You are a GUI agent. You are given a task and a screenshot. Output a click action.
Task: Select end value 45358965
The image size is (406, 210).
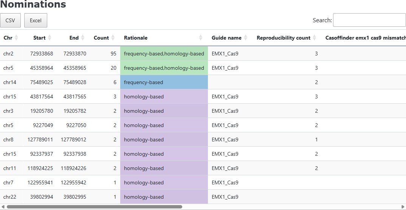click(75, 68)
